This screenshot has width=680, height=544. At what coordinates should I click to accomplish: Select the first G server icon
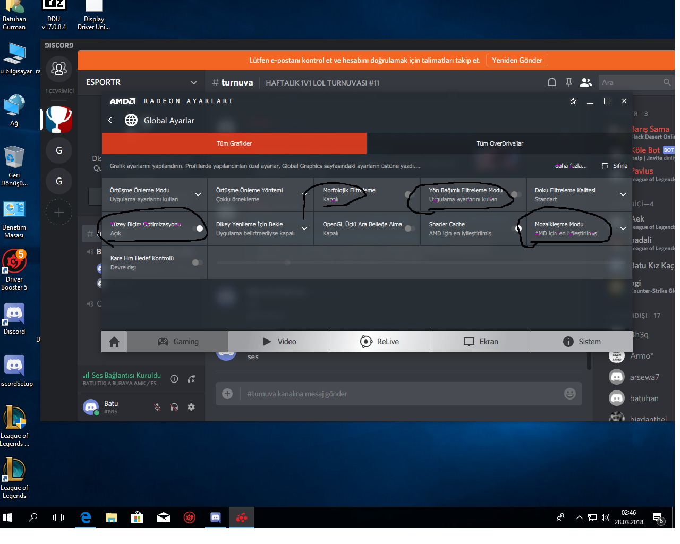point(59,150)
